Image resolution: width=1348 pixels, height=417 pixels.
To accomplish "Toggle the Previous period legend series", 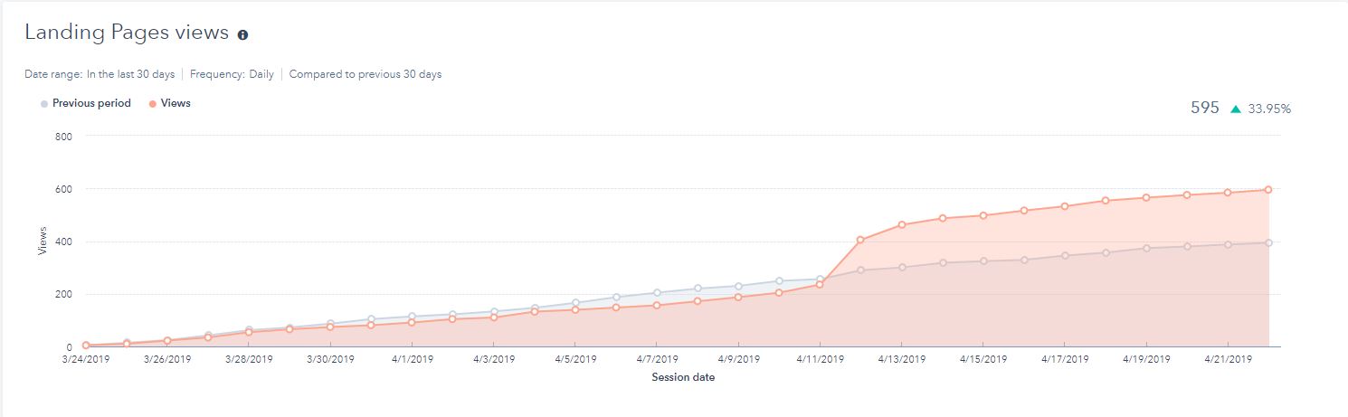I will click(x=86, y=103).
